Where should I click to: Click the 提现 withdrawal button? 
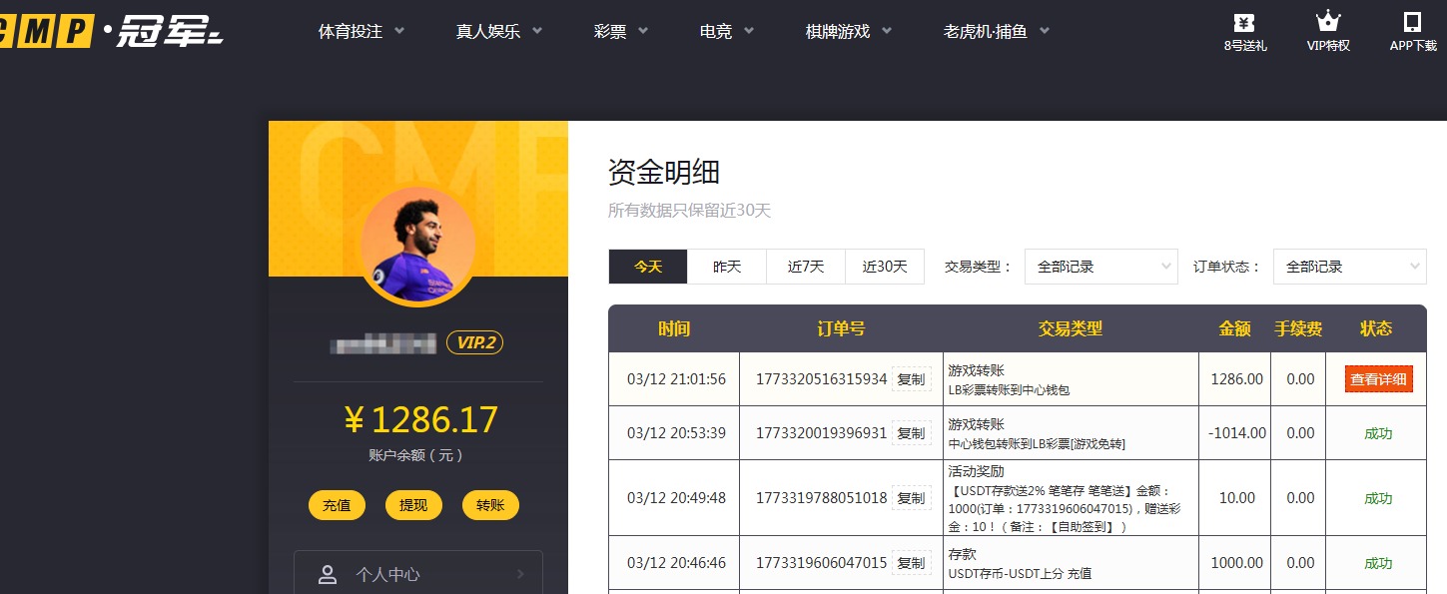click(x=413, y=505)
